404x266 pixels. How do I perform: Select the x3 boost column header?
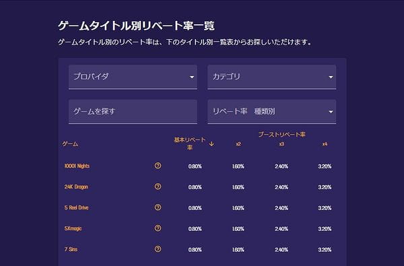click(x=281, y=144)
